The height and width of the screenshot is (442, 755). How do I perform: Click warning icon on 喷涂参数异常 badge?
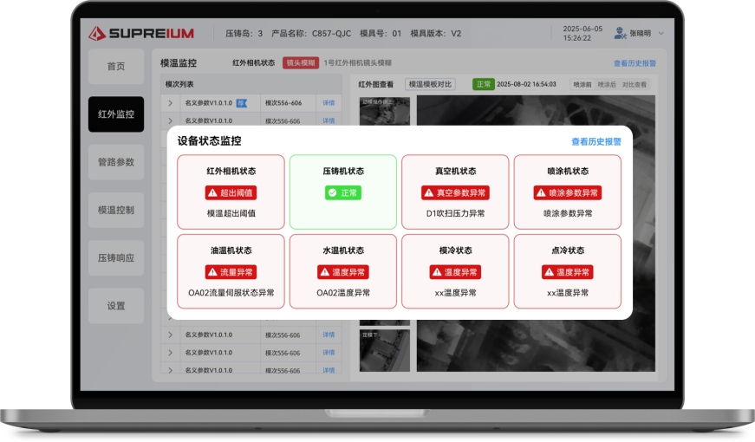tap(542, 192)
